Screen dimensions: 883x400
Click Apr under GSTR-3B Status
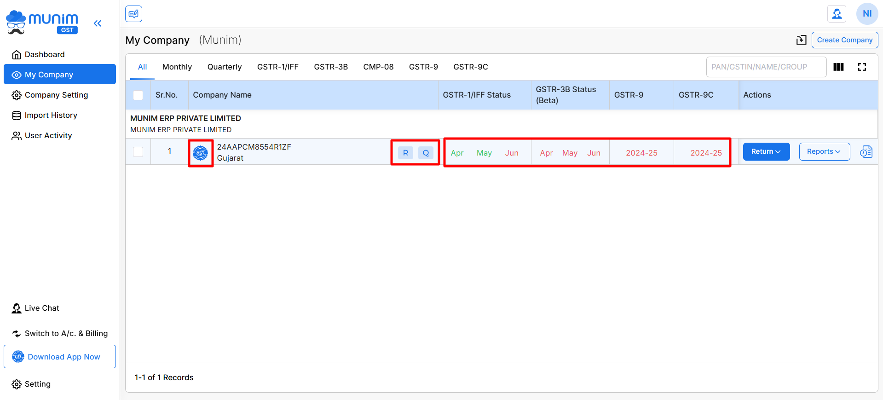pos(546,153)
